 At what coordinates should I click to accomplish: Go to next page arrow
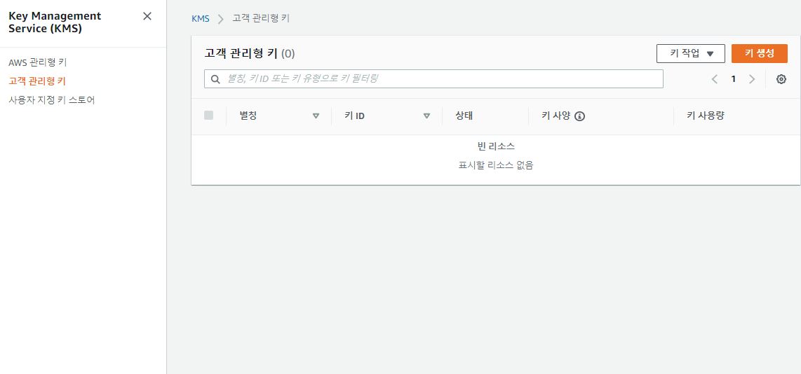pos(751,79)
